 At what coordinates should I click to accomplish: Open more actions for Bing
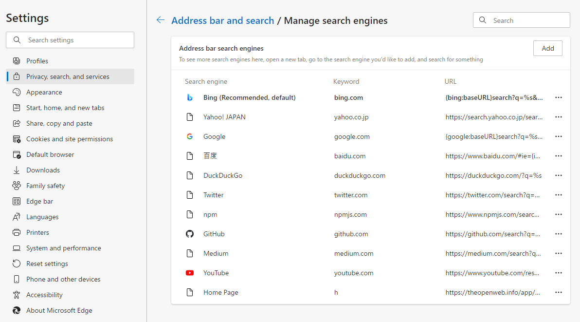tap(559, 97)
